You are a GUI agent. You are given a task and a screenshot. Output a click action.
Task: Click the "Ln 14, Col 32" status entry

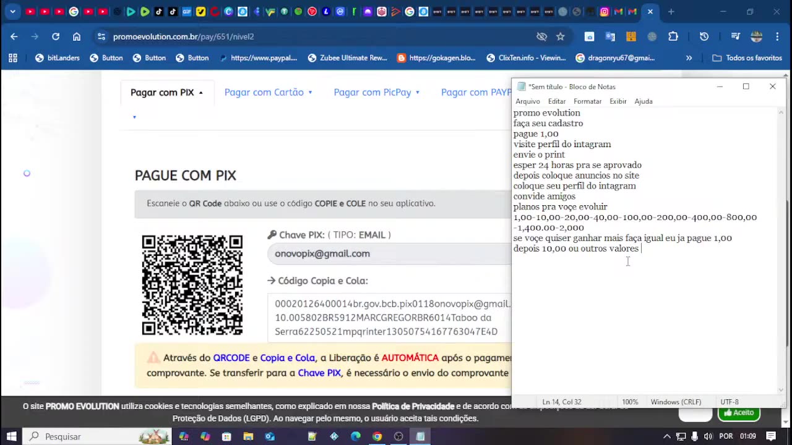(x=562, y=402)
